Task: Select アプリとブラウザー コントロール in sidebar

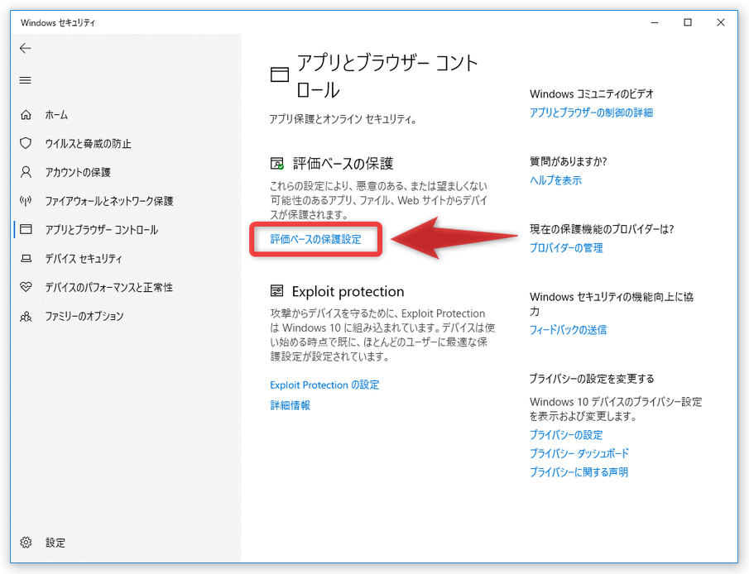Action: click(x=101, y=230)
